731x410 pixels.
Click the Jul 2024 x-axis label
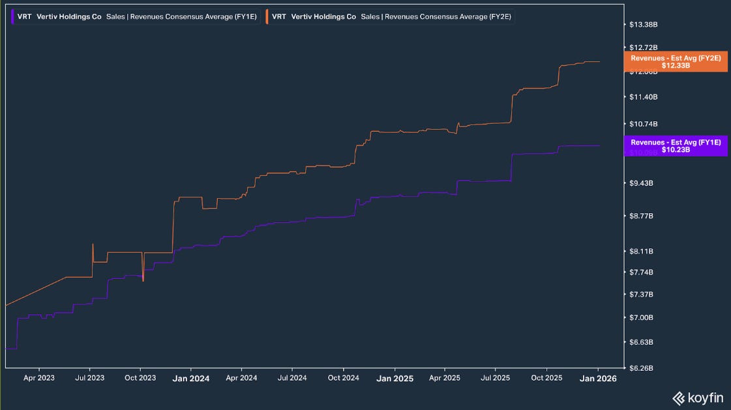click(292, 378)
